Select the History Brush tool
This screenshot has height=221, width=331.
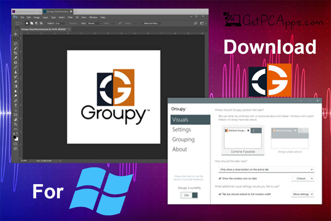15,77
